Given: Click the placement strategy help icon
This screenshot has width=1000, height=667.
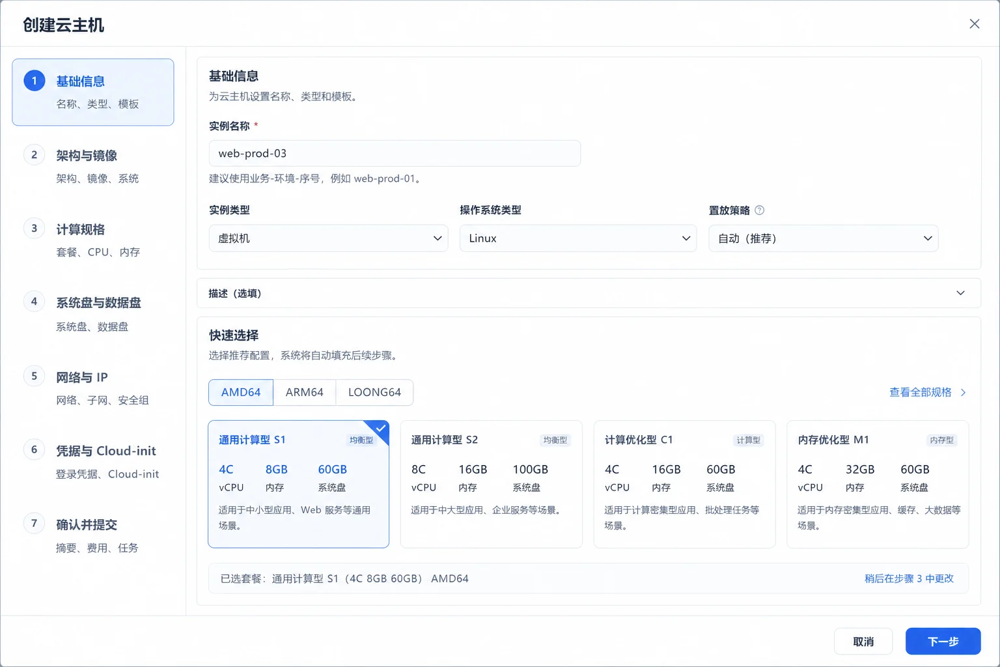Looking at the screenshot, I should click(x=759, y=210).
